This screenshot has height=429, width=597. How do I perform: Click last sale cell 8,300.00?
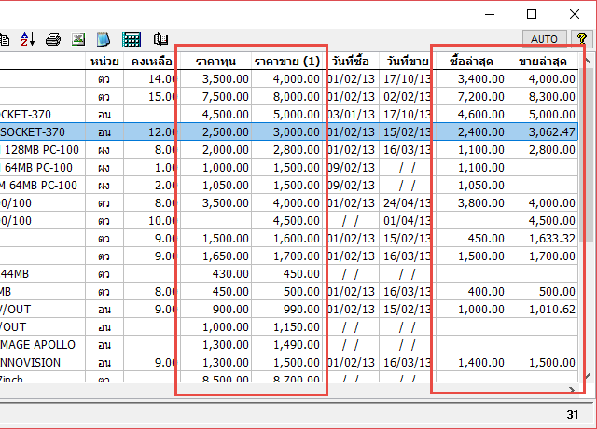point(543,97)
